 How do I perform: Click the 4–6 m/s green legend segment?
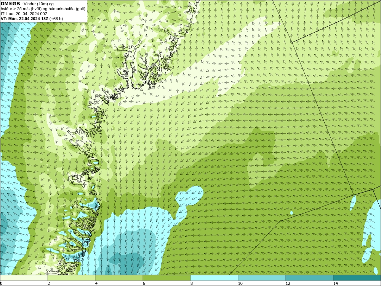pyautogui.click(x=119, y=278)
